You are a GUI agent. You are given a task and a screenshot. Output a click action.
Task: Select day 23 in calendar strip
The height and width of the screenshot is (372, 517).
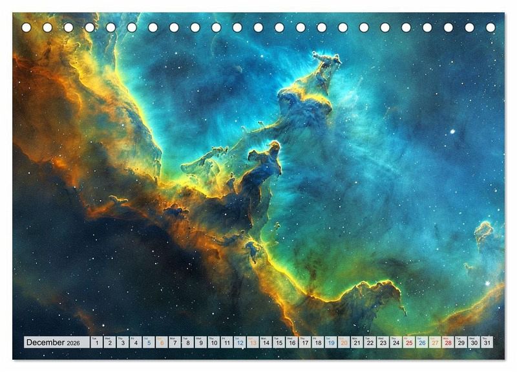pos(383,342)
